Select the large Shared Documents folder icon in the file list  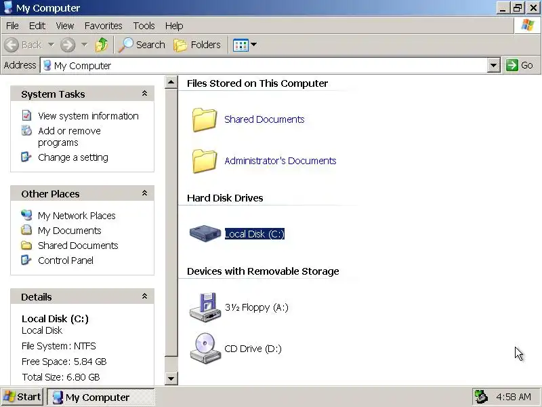coord(205,120)
